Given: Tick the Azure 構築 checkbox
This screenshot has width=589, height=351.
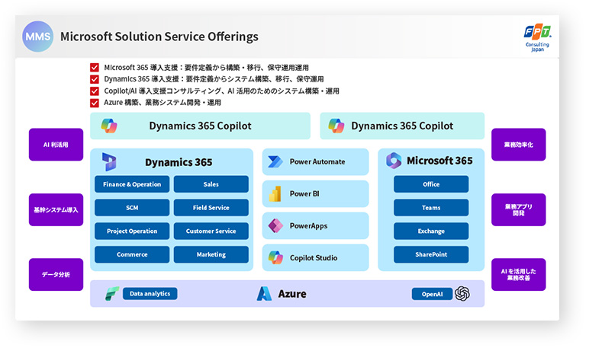Looking at the screenshot, I should pyautogui.click(x=95, y=103).
